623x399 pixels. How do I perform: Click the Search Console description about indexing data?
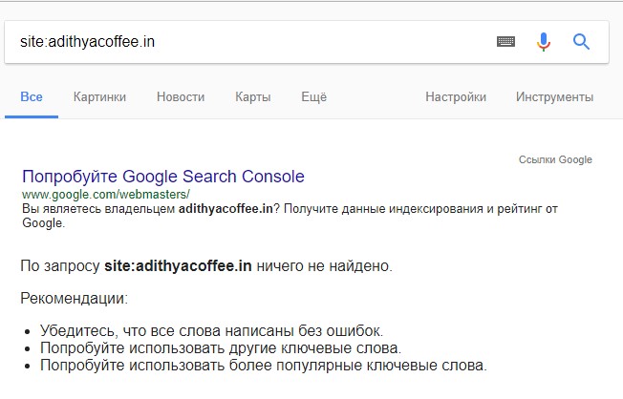[x=287, y=215]
